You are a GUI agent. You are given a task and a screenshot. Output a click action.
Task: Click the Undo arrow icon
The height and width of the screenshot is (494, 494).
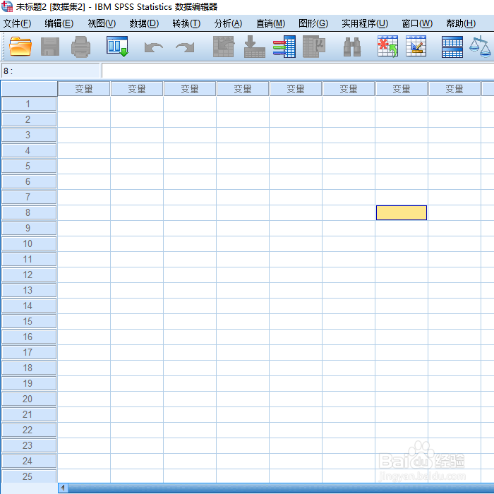[x=153, y=47]
